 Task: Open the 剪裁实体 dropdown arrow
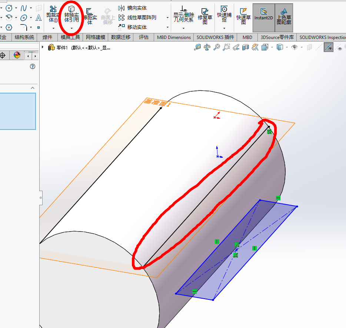[x=53, y=29]
